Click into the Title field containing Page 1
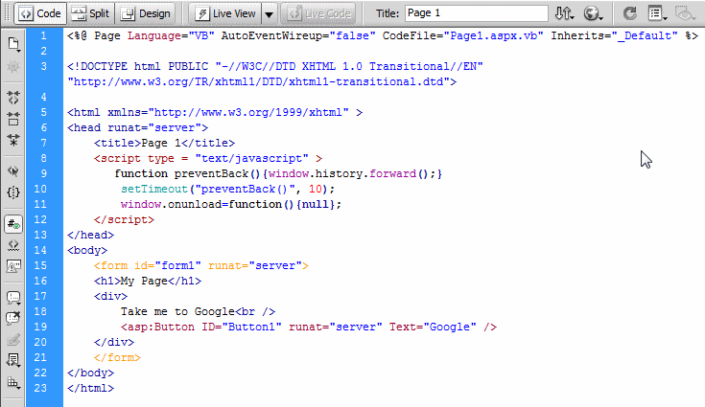Image resolution: width=705 pixels, height=407 pixels. 476,13
